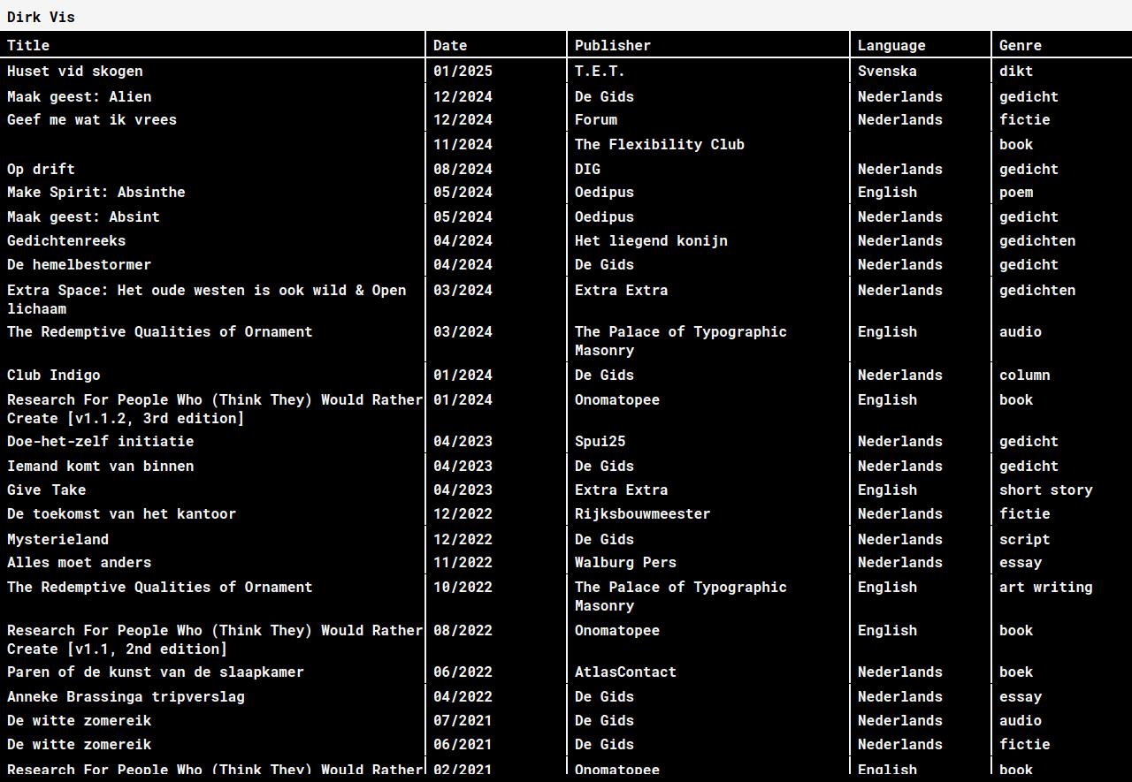Viewport: 1132px width, 782px height.
Task: Open the Give Take short story
Action: 47,490
